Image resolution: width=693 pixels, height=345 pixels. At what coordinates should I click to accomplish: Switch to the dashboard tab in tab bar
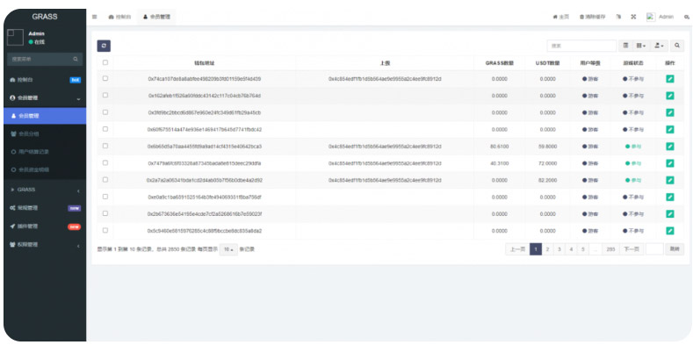pyautogui.click(x=119, y=17)
